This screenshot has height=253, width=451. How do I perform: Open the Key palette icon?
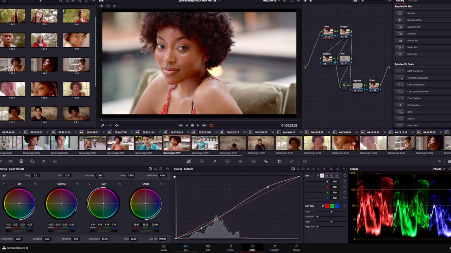[279, 161]
